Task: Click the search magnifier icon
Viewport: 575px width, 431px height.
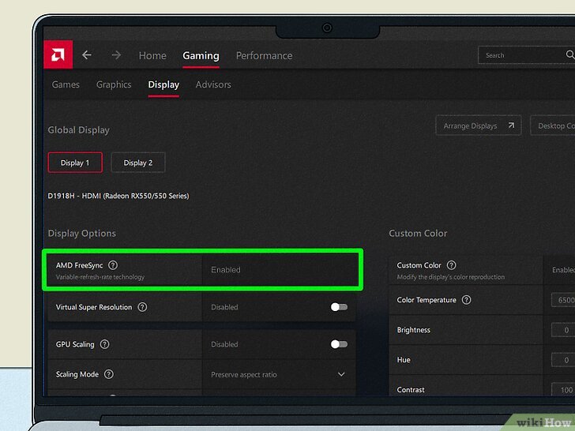Action: tap(569, 54)
